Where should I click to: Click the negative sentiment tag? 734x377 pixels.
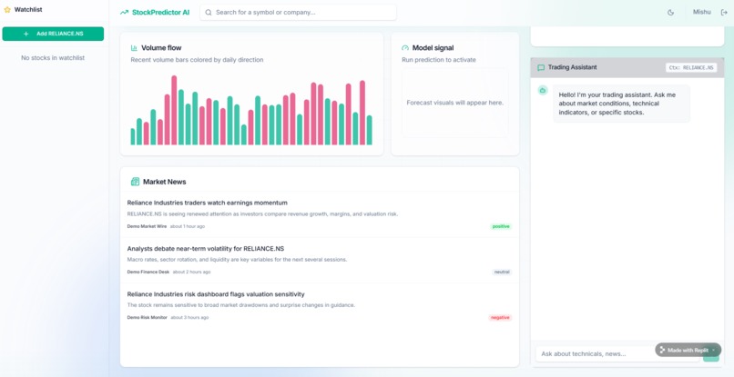point(500,318)
